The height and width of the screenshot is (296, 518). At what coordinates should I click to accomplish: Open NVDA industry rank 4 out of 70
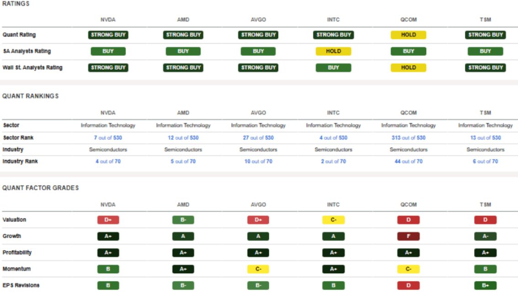[108, 161]
